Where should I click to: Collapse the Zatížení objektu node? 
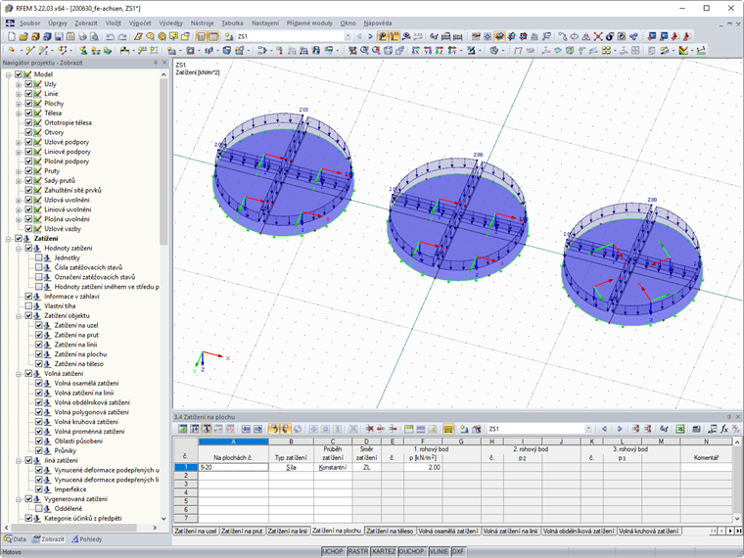(x=19, y=315)
